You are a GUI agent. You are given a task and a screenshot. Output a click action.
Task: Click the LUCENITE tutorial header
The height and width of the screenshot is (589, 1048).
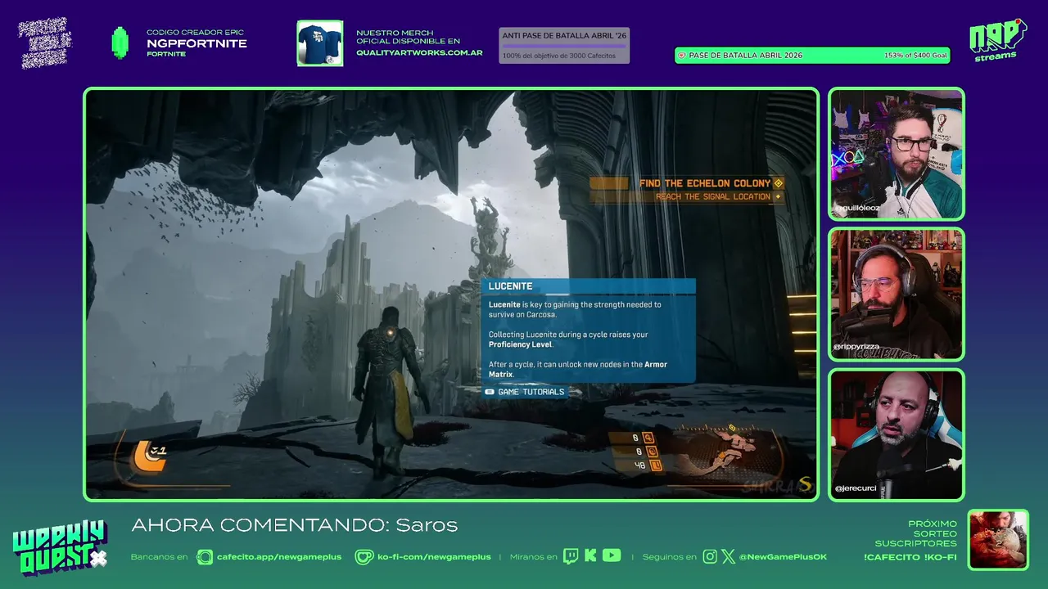pos(588,286)
